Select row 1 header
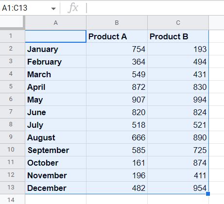The width and height of the screenshot is (224, 204). point(12,36)
